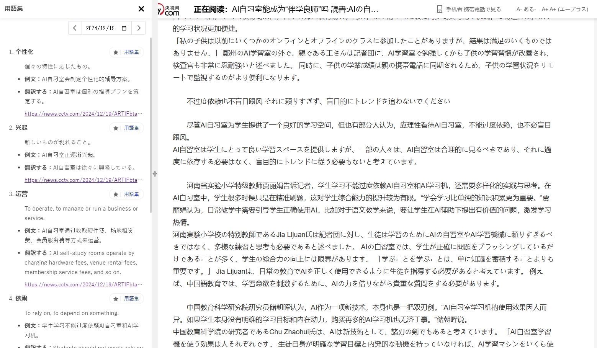Click the article title 正在阅读 heading

coord(286,9)
